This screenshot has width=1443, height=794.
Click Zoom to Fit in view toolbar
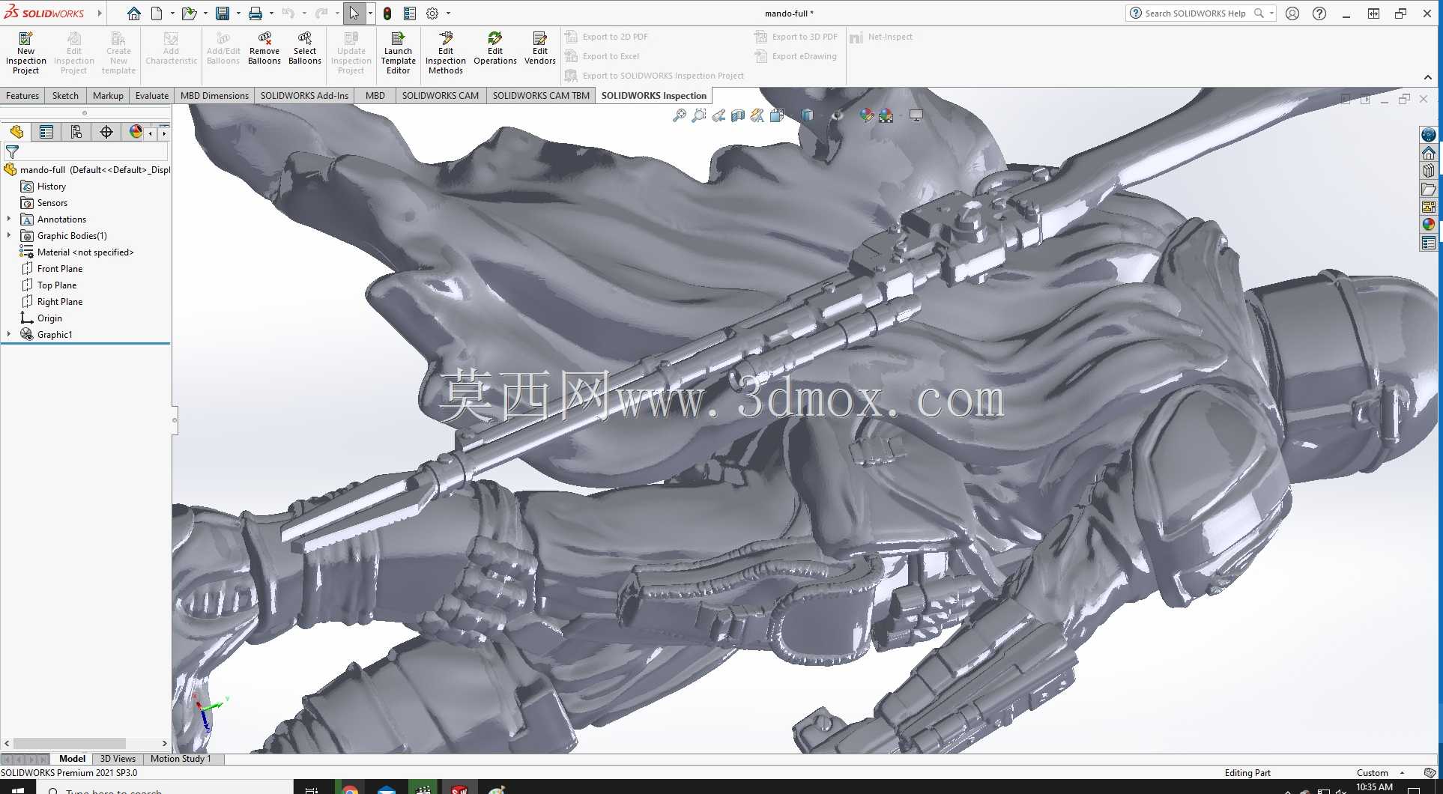click(680, 115)
